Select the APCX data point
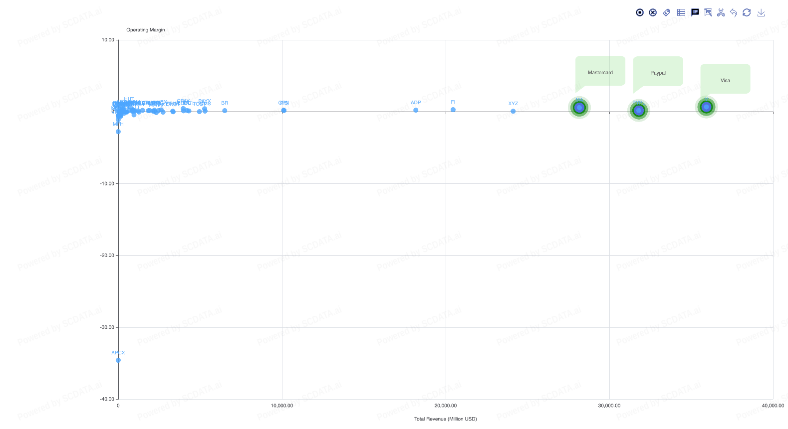 [x=118, y=360]
